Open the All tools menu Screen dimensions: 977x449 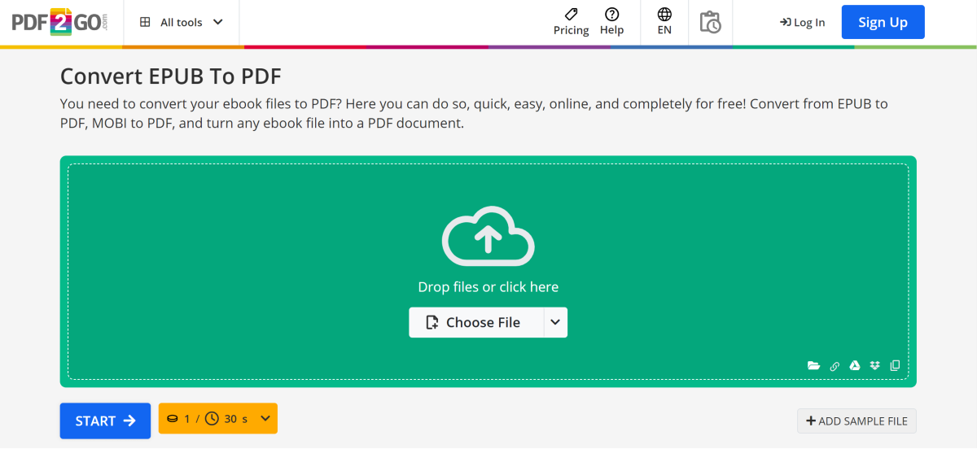(x=182, y=22)
